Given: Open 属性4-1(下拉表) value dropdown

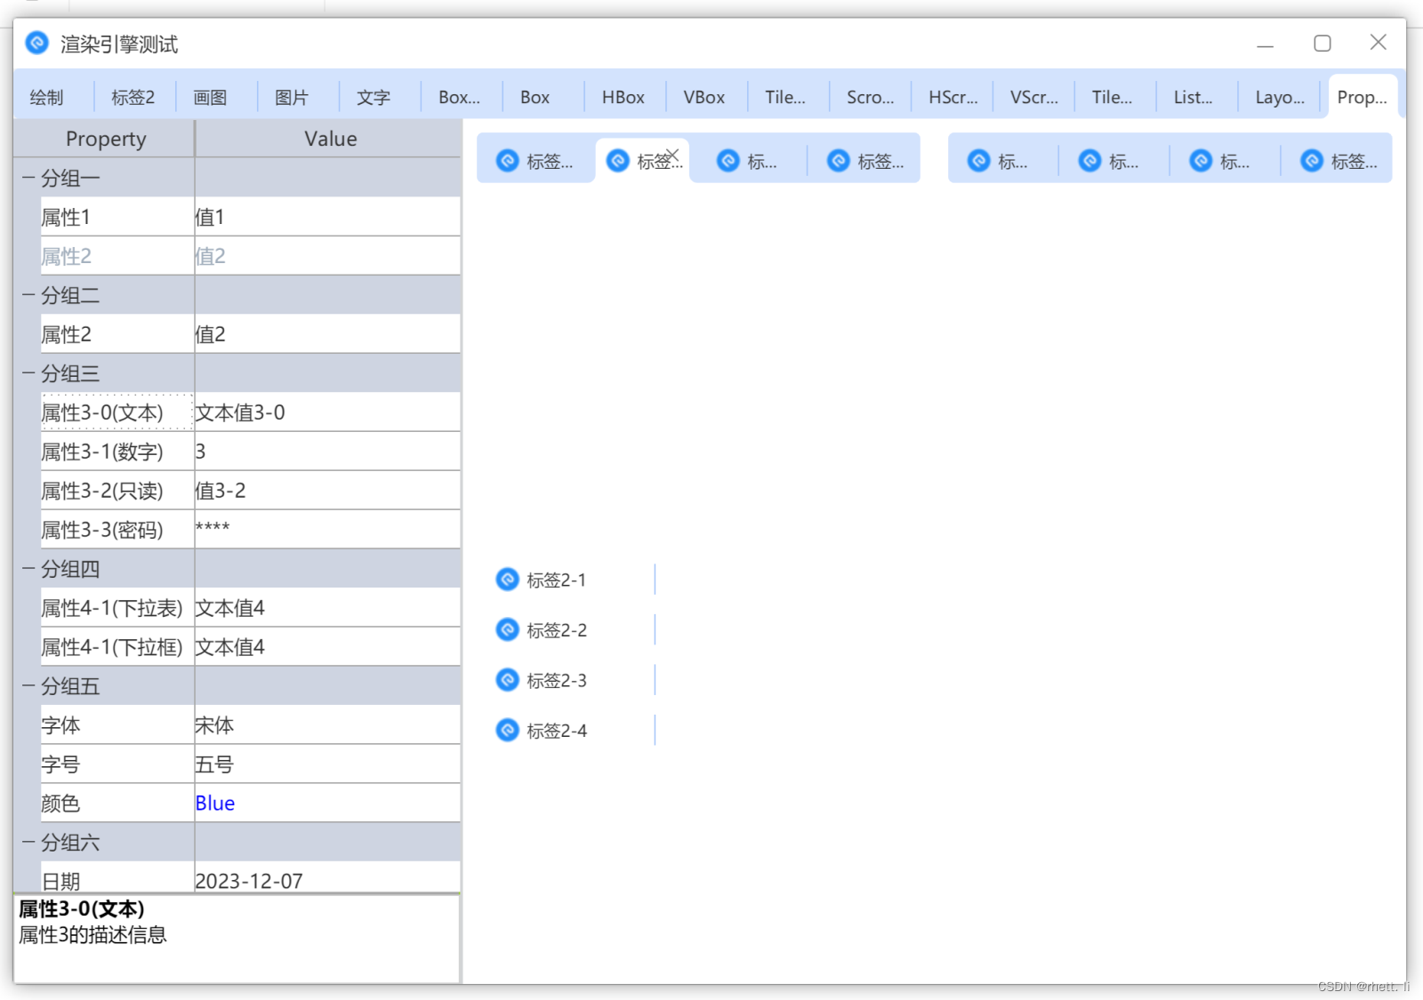Looking at the screenshot, I should coord(327,608).
